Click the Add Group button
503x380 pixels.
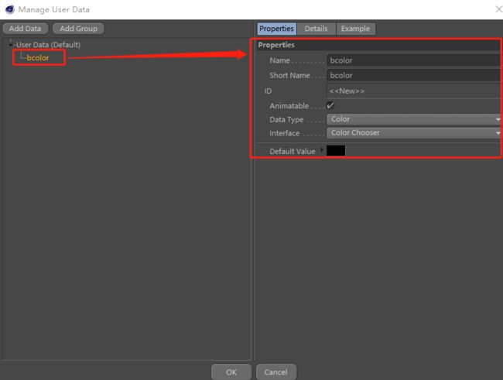pos(78,29)
